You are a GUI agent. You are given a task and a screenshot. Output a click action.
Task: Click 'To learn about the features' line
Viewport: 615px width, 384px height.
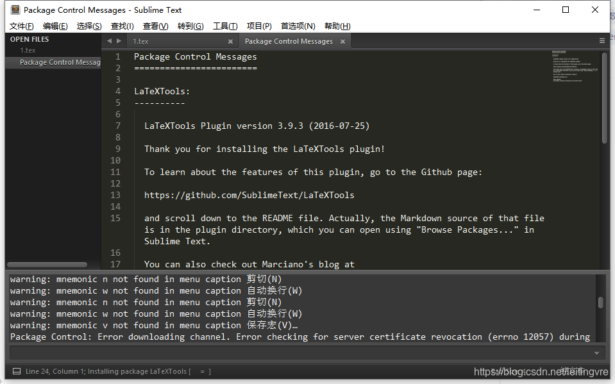[x=313, y=172]
